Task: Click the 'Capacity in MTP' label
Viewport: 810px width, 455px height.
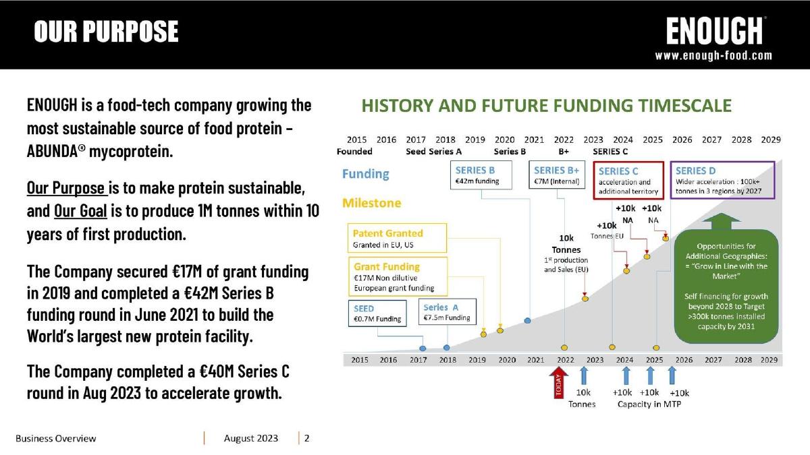Action: tap(649, 404)
